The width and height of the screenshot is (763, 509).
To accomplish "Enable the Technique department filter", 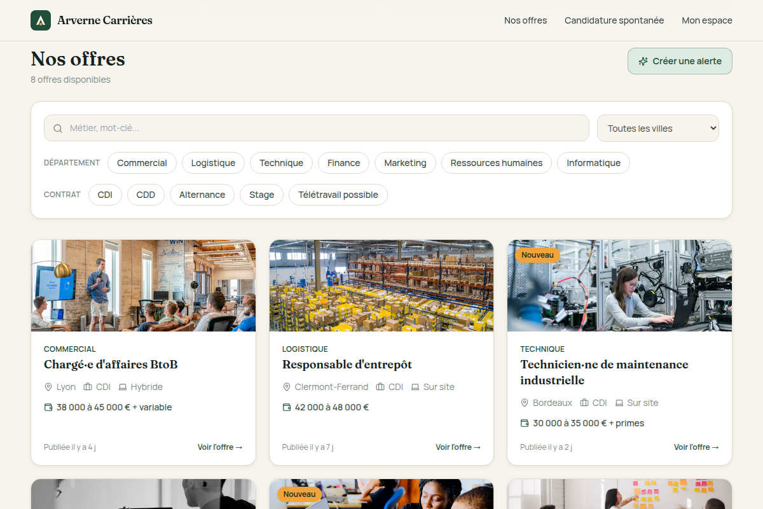I will coord(281,163).
